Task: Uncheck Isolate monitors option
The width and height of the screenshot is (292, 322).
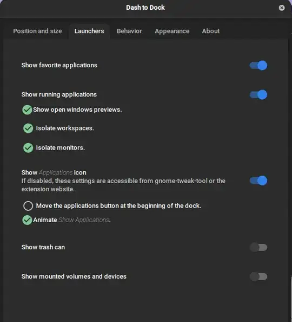Action: point(28,148)
